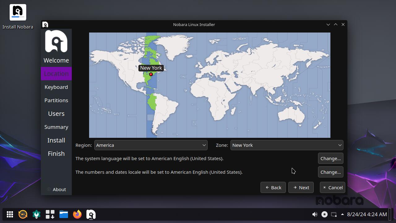The image size is (396, 223).
Task: Open the green gear-and-wrench app in taskbar
Action: (37, 214)
